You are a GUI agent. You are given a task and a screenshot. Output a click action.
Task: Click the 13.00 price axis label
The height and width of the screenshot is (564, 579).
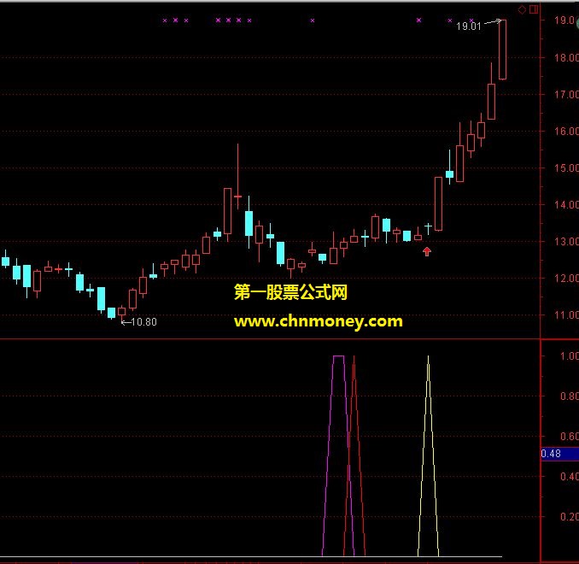[x=566, y=241]
